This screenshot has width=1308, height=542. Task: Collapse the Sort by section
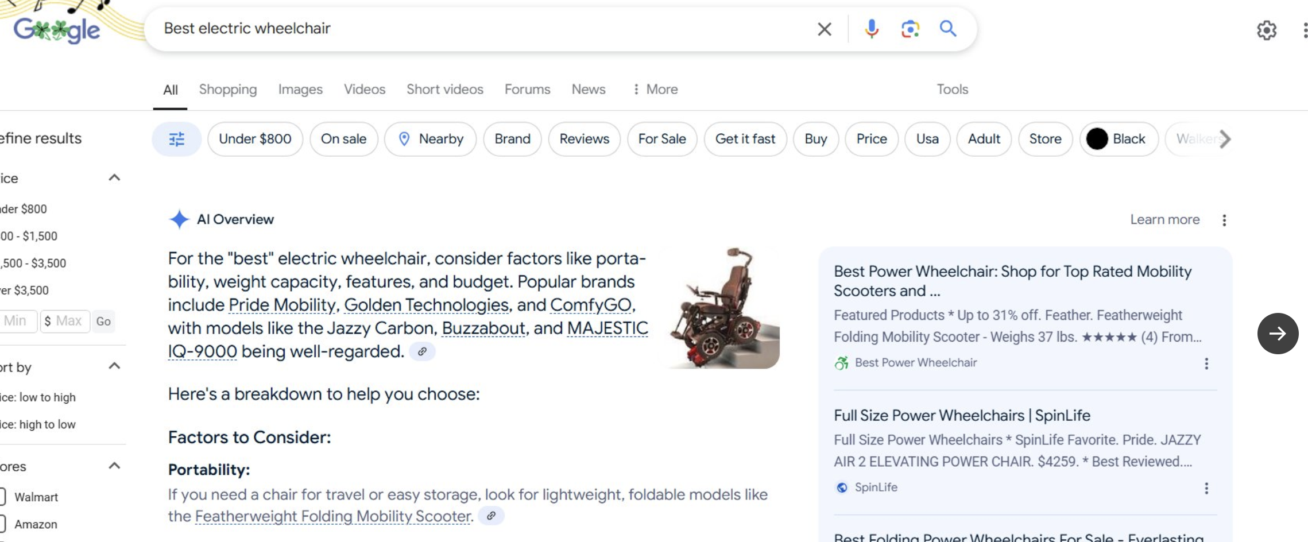[114, 366]
